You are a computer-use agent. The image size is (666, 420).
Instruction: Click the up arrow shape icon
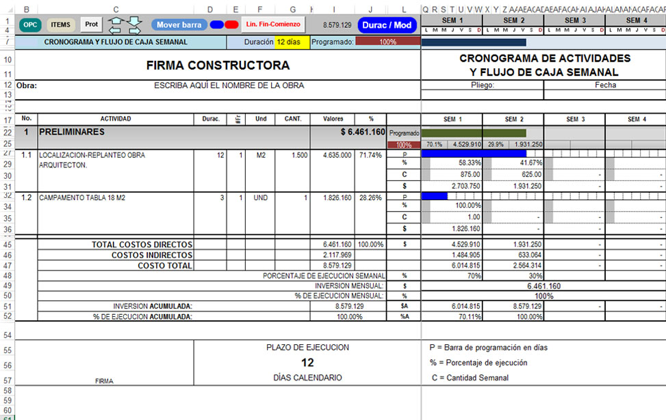(116, 20)
